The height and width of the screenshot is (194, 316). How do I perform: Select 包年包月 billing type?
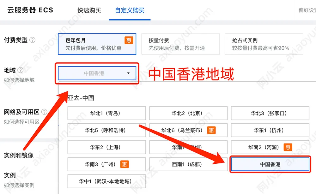pyautogui.click(x=97, y=44)
